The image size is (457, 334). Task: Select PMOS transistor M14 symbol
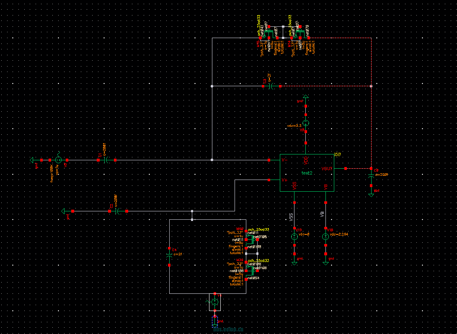pyautogui.click(x=300, y=34)
